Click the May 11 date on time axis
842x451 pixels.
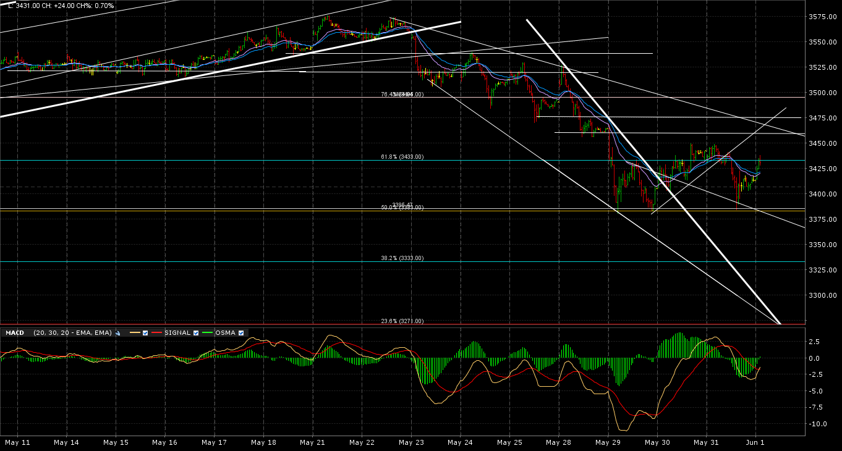[x=17, y=443]
